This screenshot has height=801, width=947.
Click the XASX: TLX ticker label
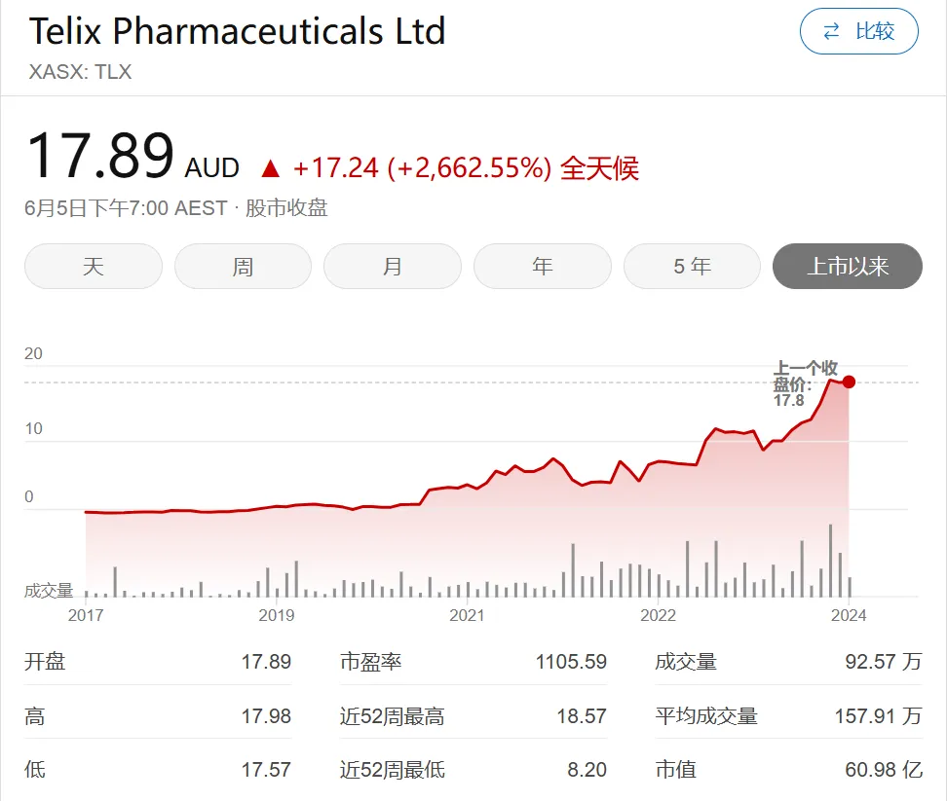80,72
